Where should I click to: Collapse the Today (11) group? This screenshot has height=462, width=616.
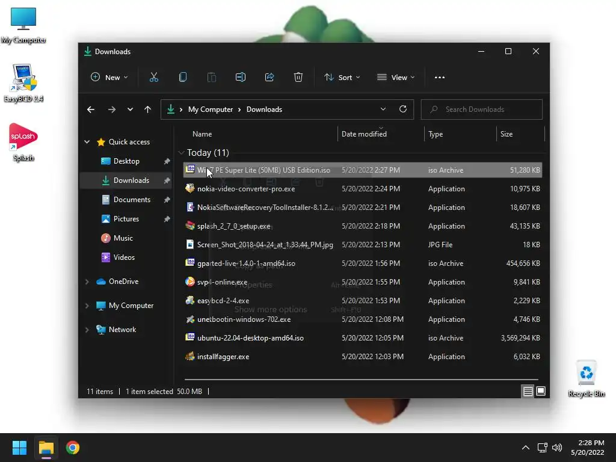pyautogui.click(x=181, y=152)
